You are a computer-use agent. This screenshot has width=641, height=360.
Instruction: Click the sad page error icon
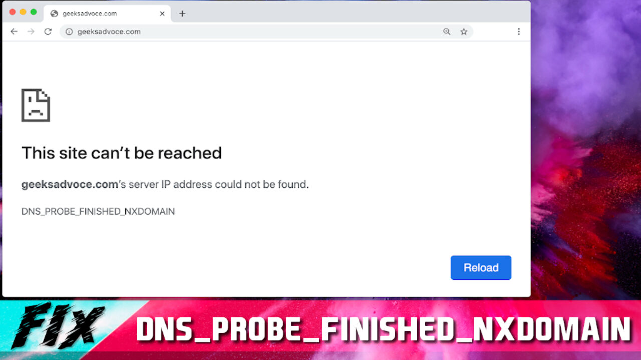pos(36,105)
